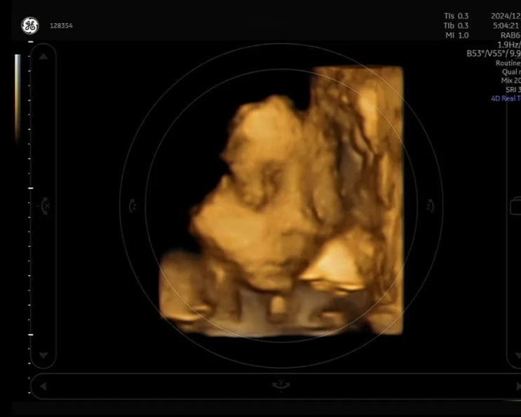Click the Y-axis rotation icon on bottom bar

point(281,385)
